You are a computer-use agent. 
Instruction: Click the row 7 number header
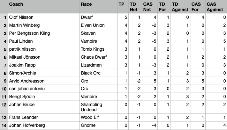4,65
